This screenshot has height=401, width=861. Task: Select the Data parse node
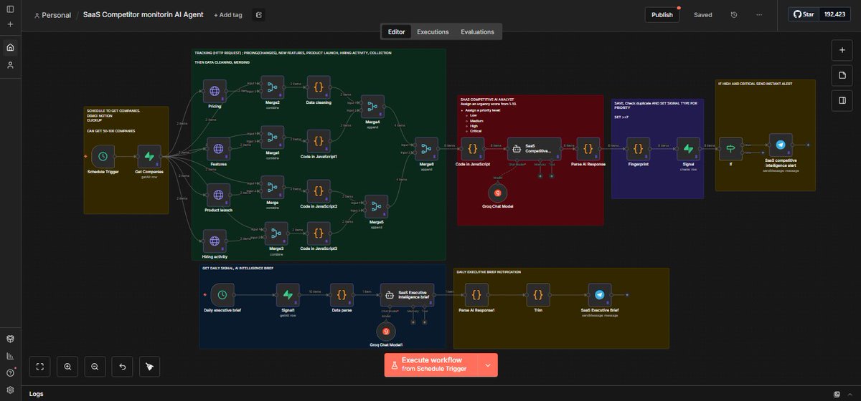pos(342,294)
